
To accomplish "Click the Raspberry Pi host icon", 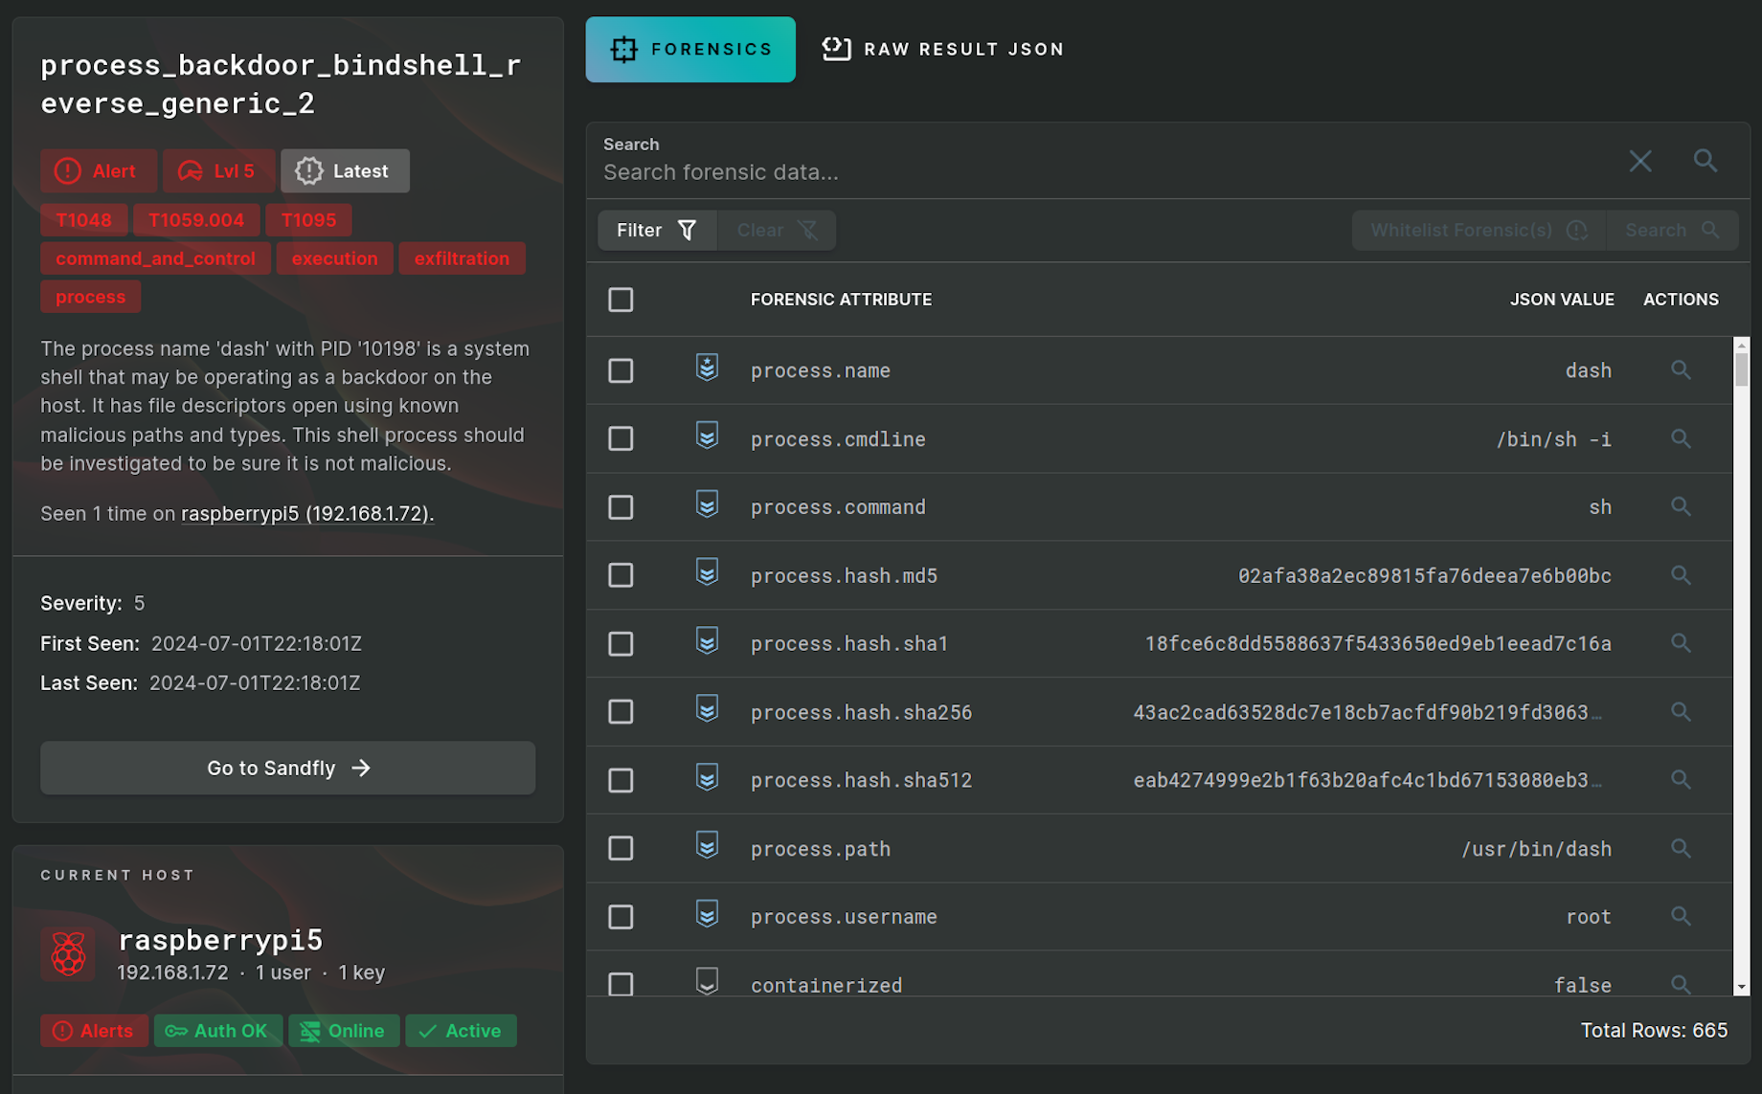I will [68, 954].
